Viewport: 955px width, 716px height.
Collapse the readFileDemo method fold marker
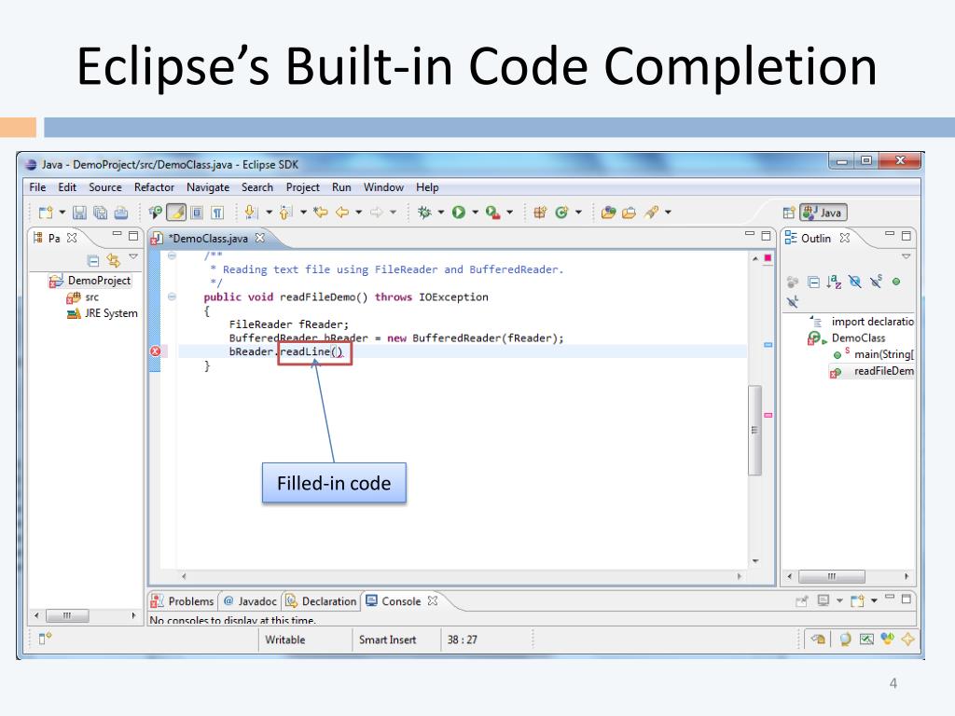172,296
